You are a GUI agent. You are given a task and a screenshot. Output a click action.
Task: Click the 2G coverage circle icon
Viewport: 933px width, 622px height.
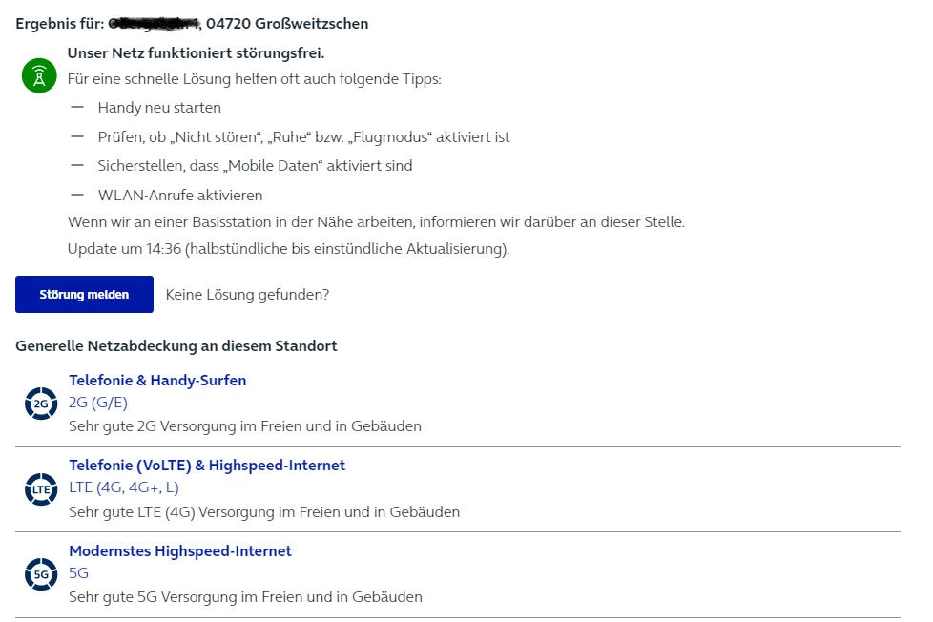[x=40, y=404]
